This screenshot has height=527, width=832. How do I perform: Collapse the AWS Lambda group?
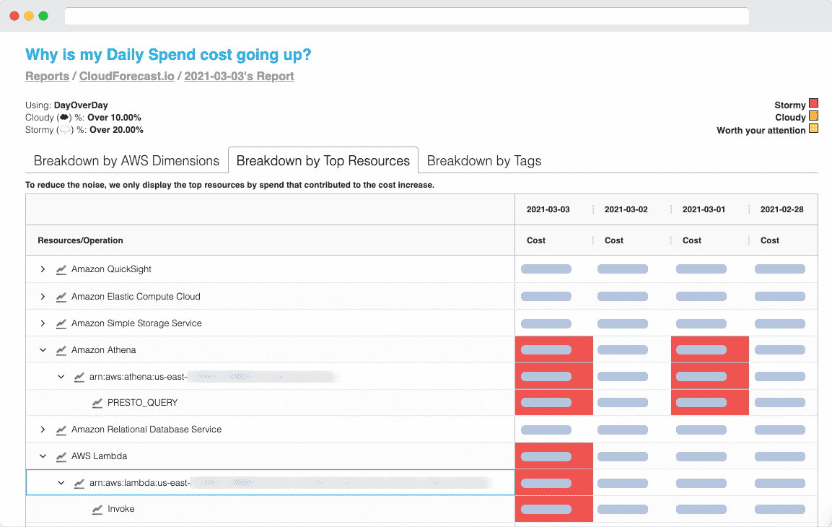(43, 456)
